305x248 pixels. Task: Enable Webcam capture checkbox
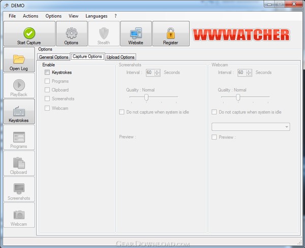tap(47, 108)
